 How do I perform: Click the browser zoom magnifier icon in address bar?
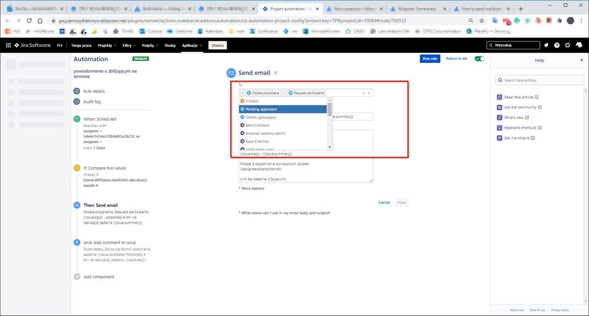click(x=470, y=21)
